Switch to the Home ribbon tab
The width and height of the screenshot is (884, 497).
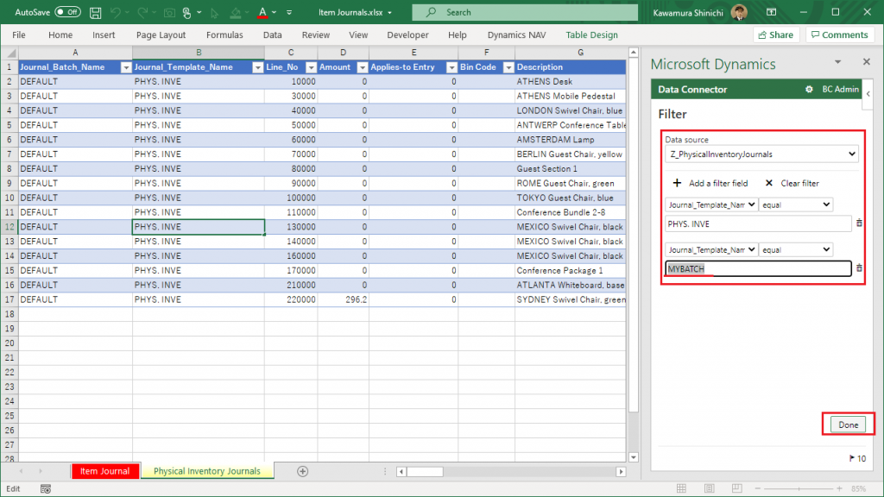tap(60, 35)
